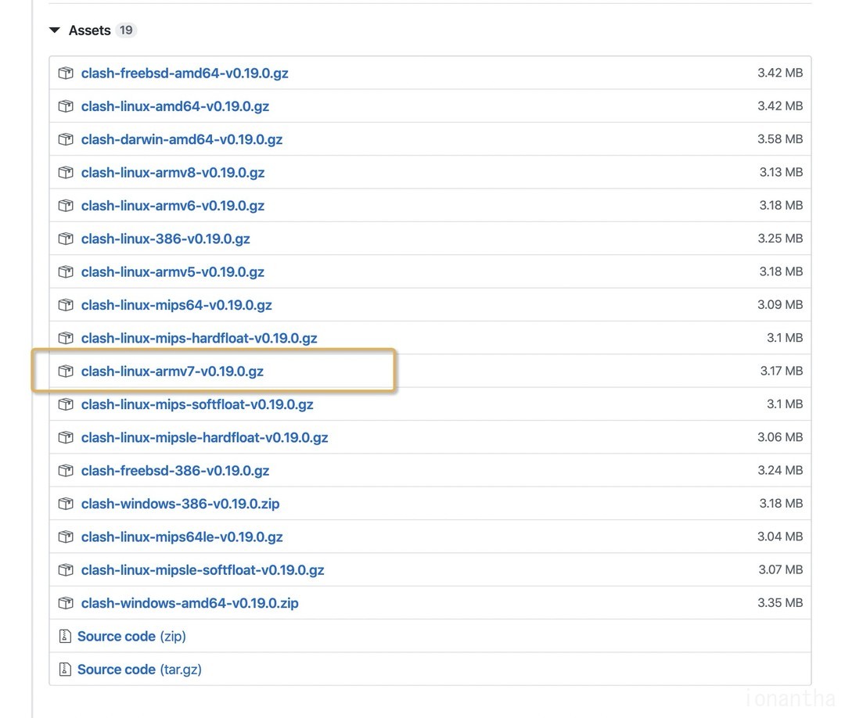
Task: Click package icon next to clash-darwin-amd64
Action: click(66, 139)
